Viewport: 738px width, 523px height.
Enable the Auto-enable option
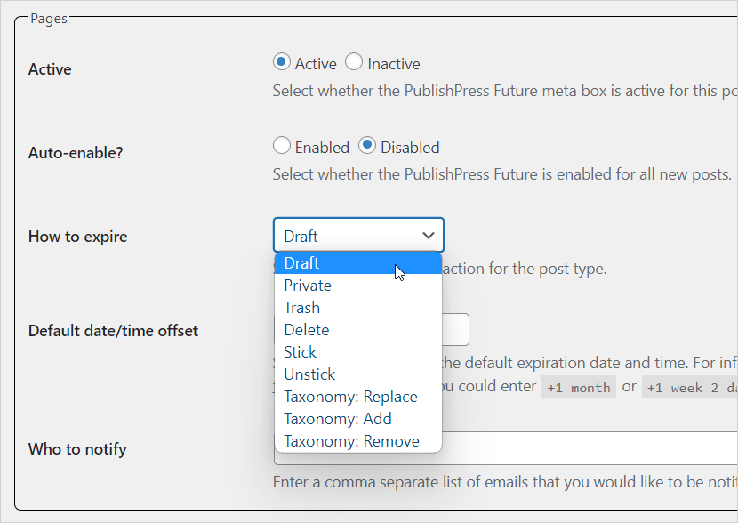(x=281, y=146)
